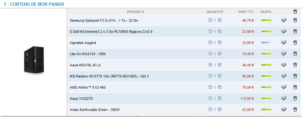Open the Asus VW227D product link
This screenshot has width=303, height=117.
(x=81, y=99)
